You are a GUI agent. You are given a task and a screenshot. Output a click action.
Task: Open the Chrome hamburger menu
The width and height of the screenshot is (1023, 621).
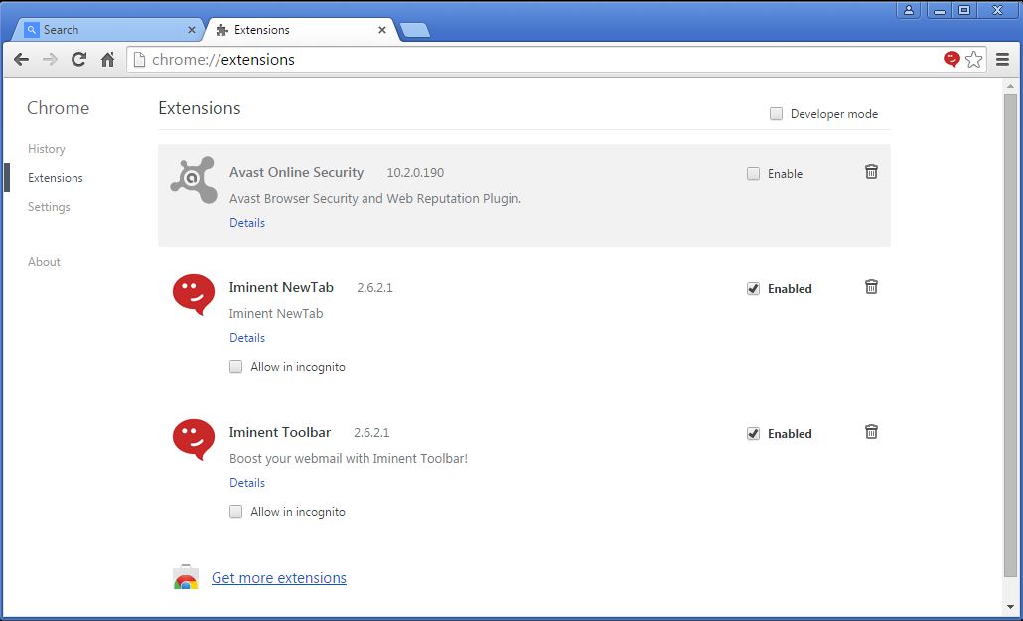click(x=1003, y=60)
